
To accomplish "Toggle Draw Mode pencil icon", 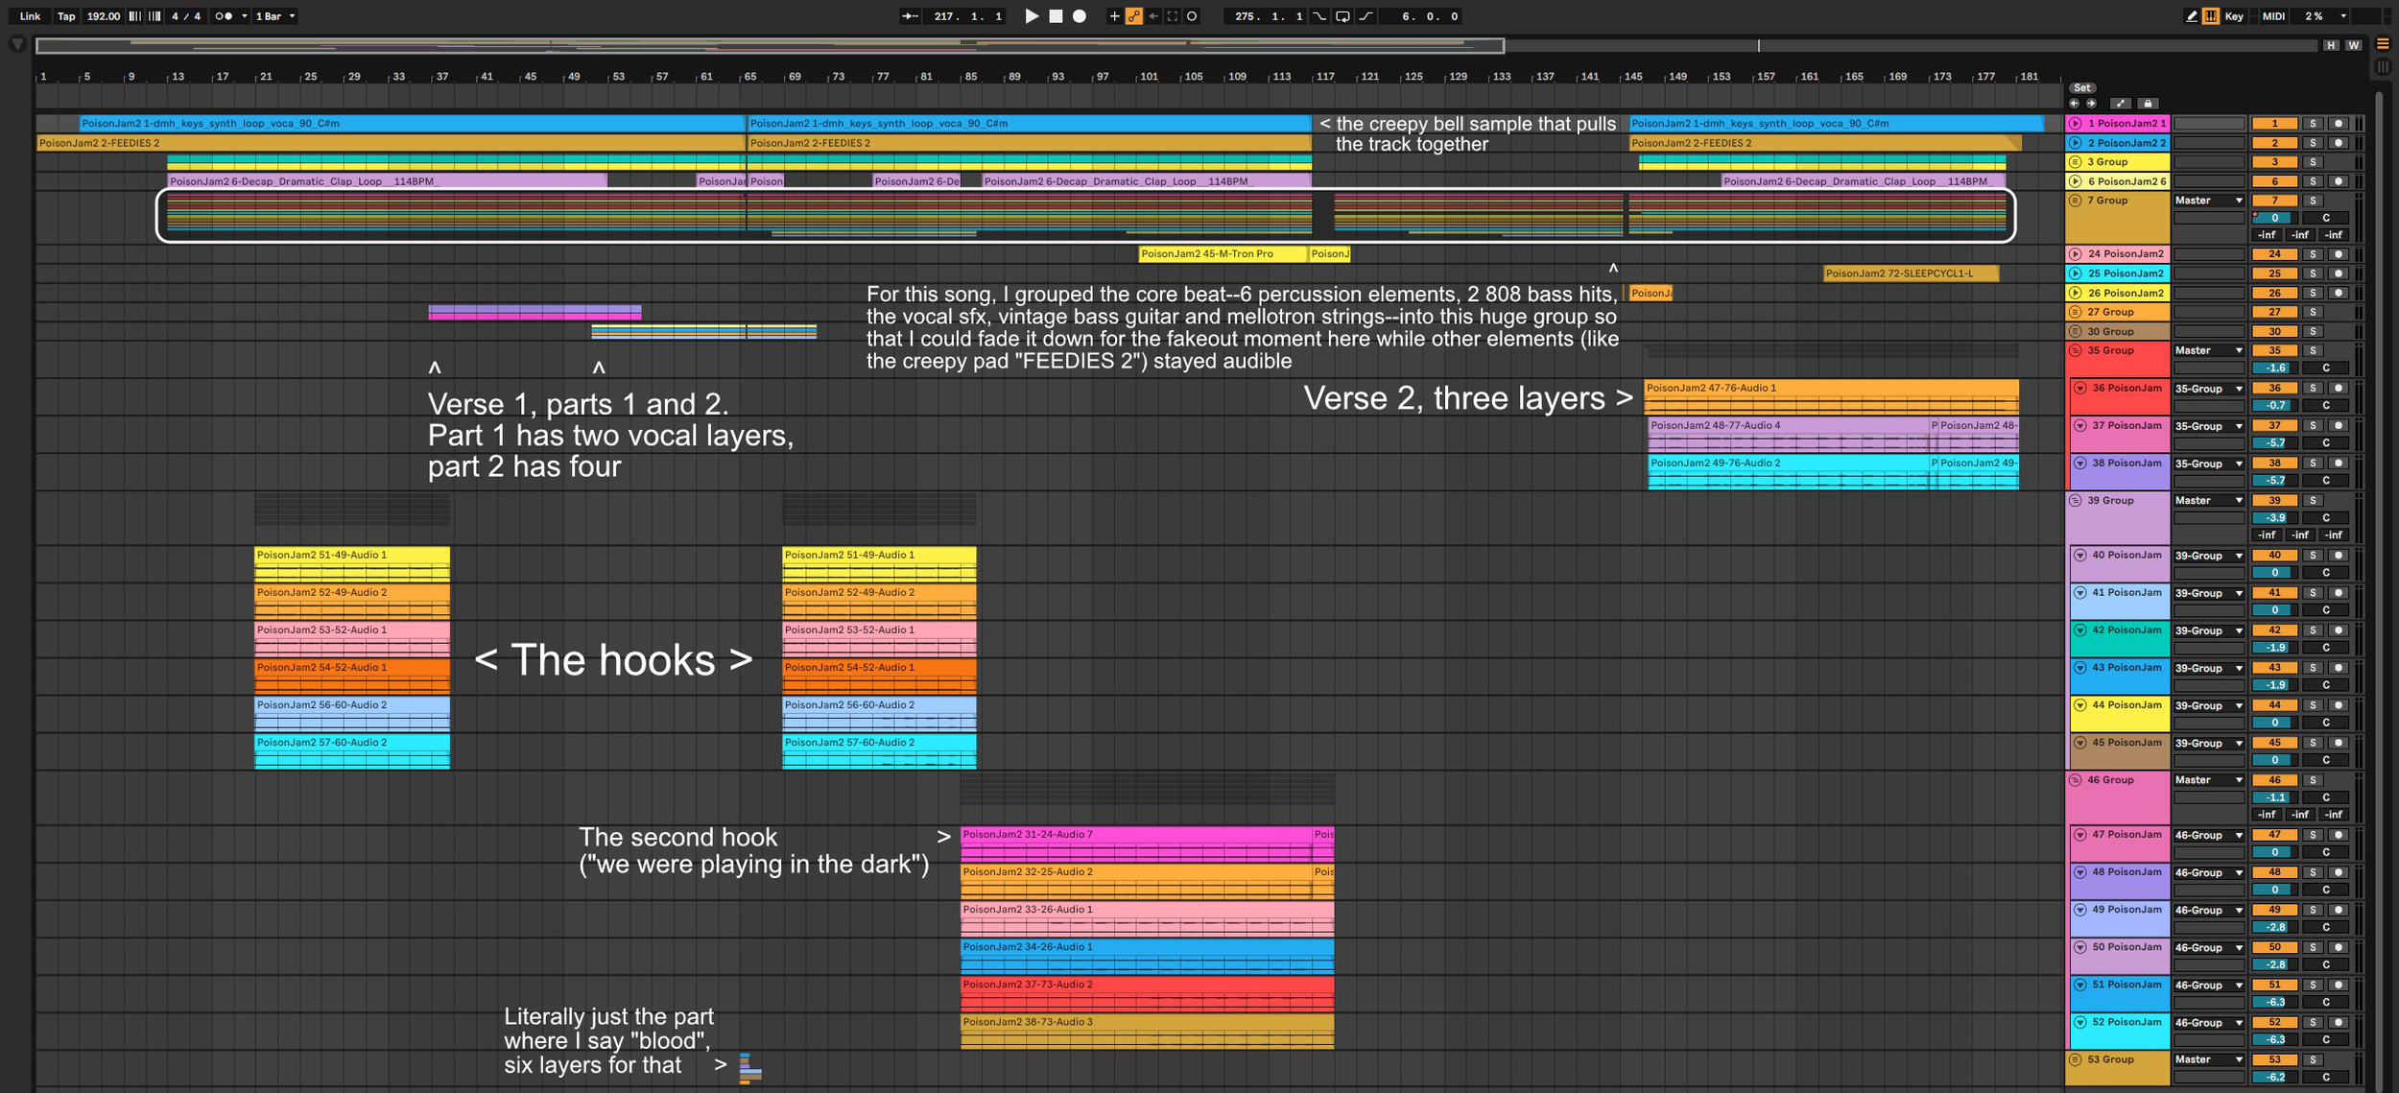I will (2192, 16).
